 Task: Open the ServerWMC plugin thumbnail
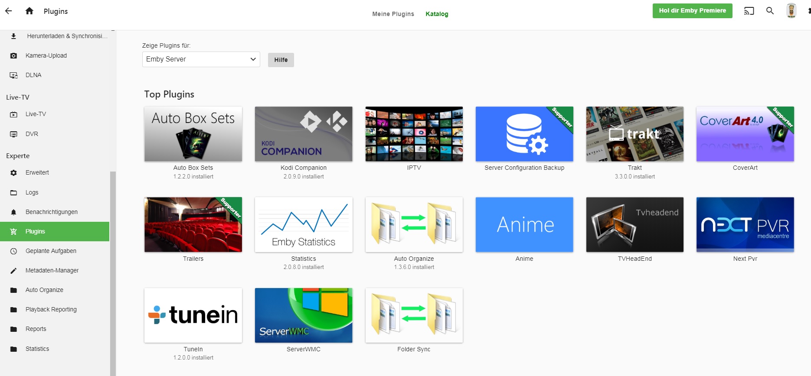pyautogui.click(x=304, y=315)
